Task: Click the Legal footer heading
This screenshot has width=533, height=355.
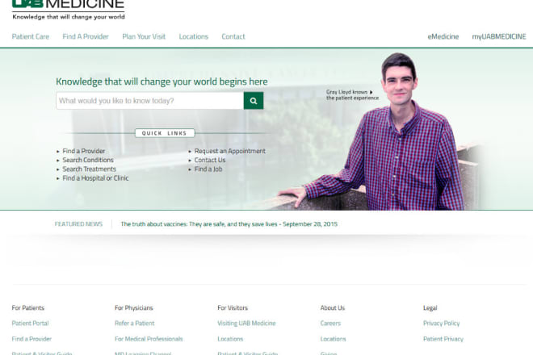Action: click(430, 307)
